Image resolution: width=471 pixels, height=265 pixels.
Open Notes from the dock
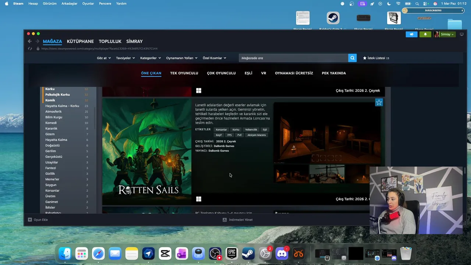pos(131,254)
